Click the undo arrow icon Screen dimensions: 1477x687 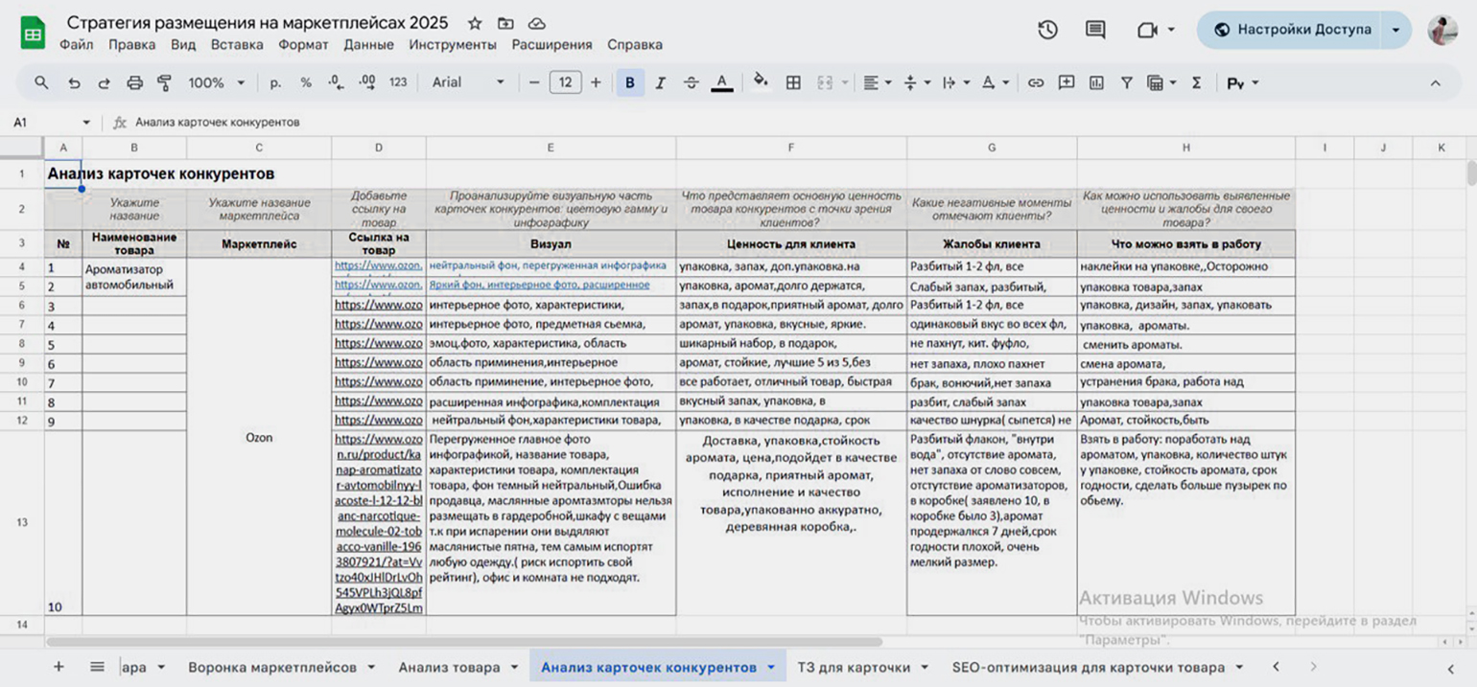coord(74,83)
